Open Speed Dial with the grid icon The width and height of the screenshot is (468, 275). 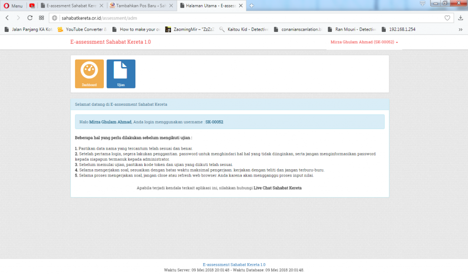point(41,19)
